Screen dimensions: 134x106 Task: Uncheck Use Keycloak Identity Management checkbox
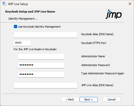click(x=15, y=27)
